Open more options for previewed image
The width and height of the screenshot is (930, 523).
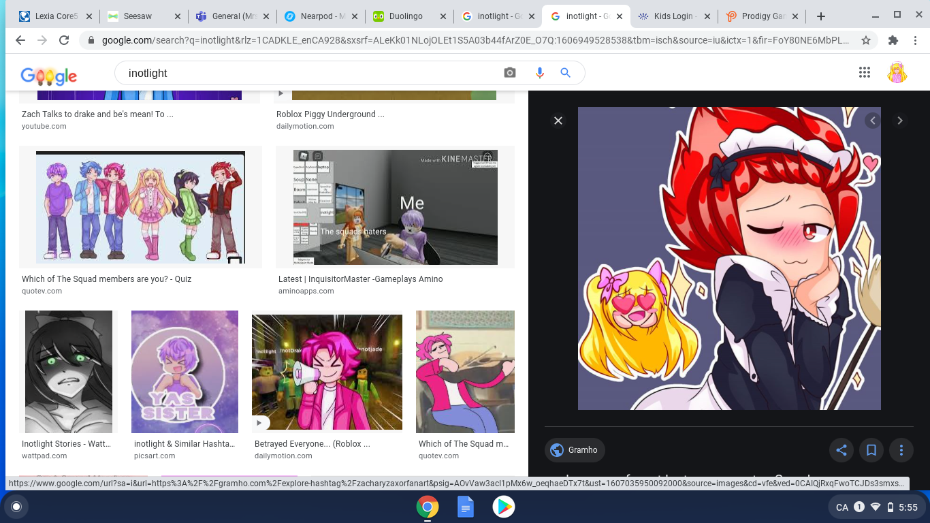click(901, 450)
